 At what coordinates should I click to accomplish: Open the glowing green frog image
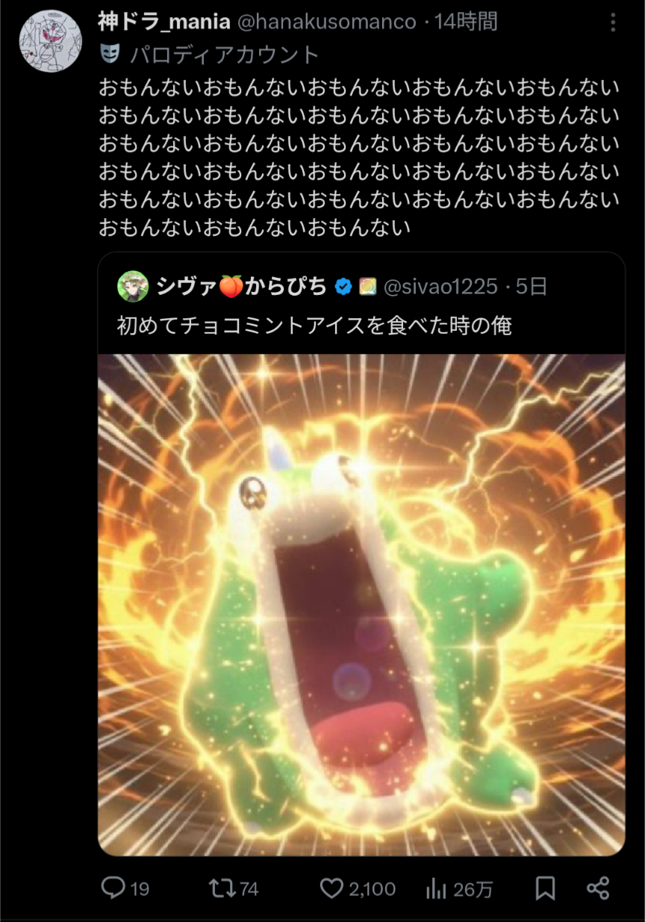[361, 605]
